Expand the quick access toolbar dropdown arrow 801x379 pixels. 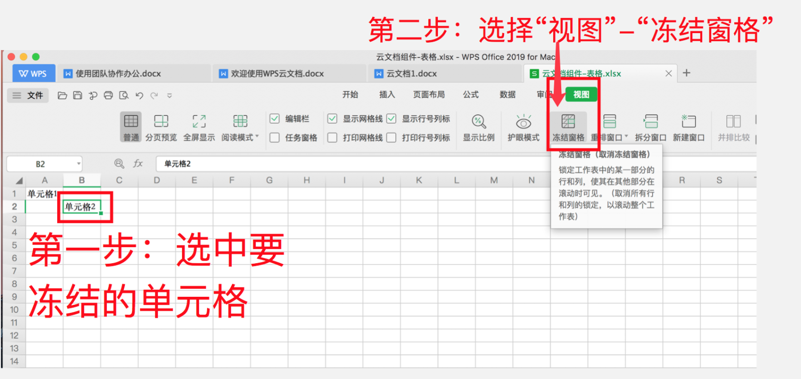170,95
